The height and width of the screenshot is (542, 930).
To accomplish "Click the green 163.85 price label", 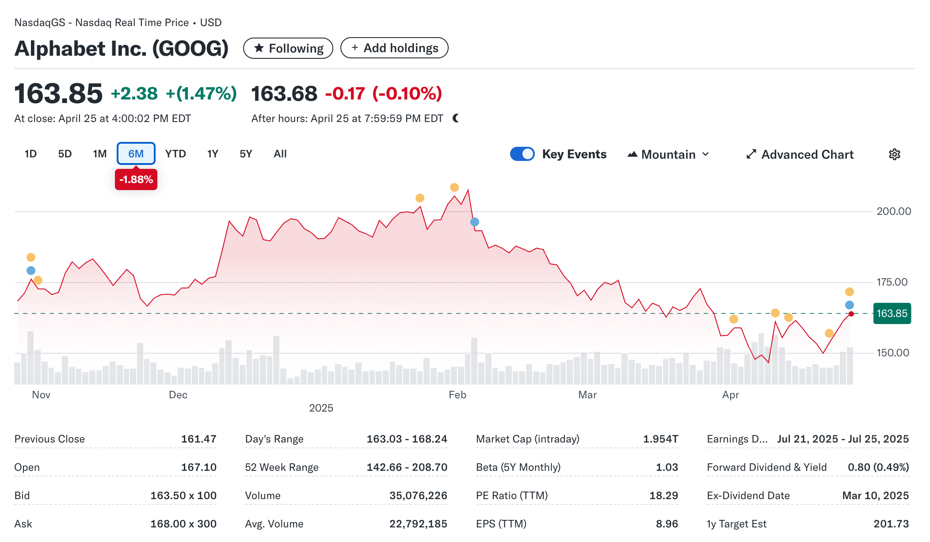I will [x=892, y=313].
